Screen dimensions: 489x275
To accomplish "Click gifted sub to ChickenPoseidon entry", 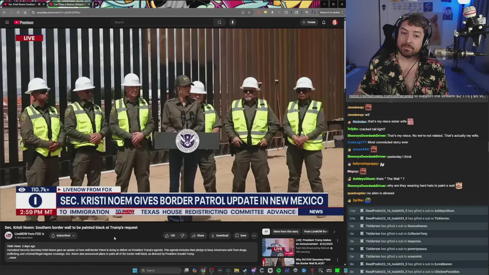I will coord(417,272).
